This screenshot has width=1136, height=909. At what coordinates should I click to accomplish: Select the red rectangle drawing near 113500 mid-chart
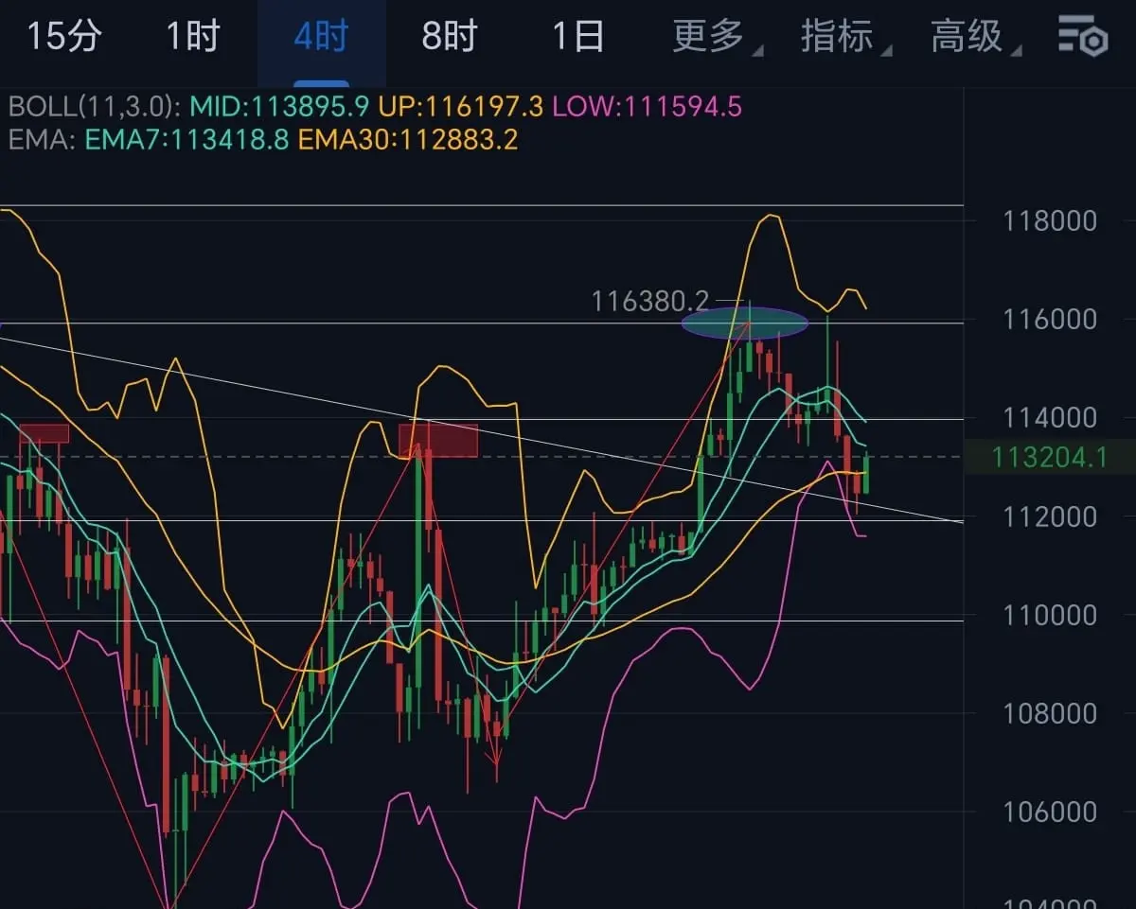[x=438, y=440]
